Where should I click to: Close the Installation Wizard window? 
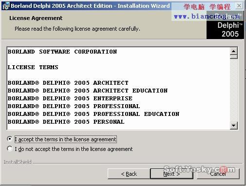pos(239,6)
